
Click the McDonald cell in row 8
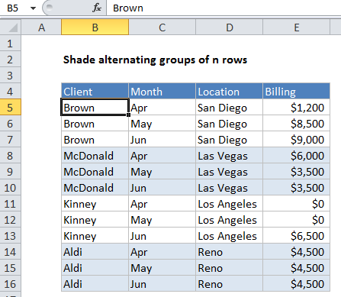95,156
